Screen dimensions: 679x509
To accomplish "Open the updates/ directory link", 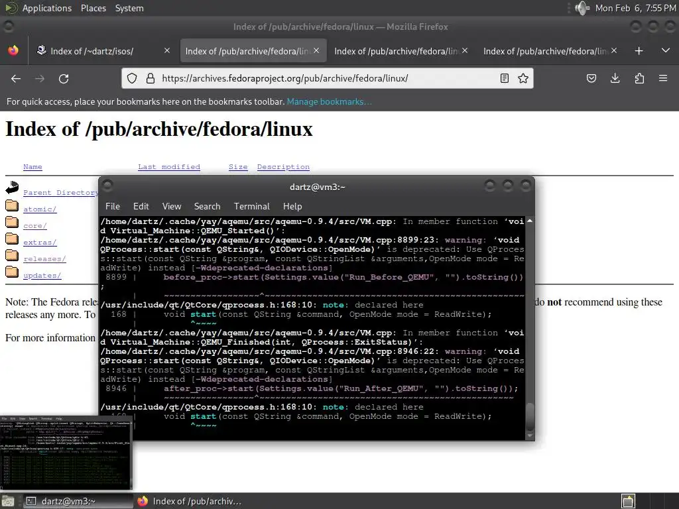I will point(42,275).
